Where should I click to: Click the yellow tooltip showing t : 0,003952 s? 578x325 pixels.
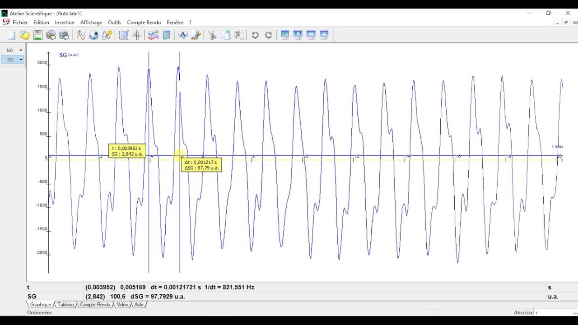(127, 151)
